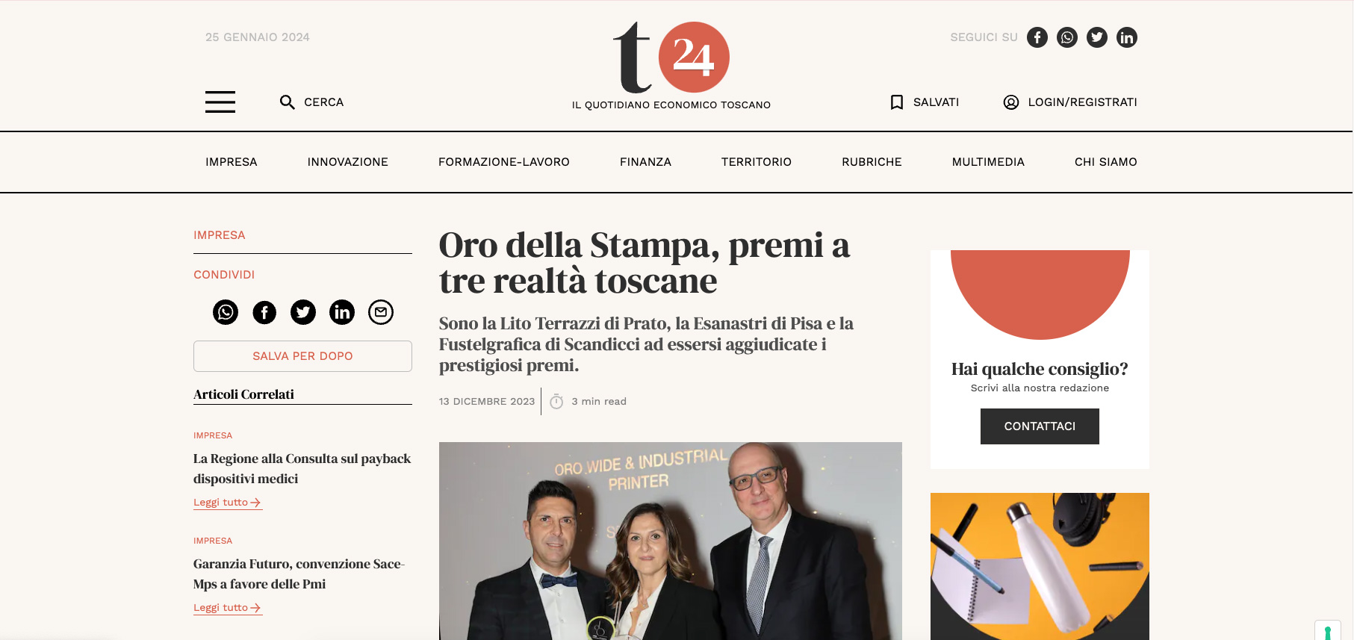Screen dimensions: 1354x640
Task: Open the RUBRICHE navigation menu item
Action: [x=872, y=162]
